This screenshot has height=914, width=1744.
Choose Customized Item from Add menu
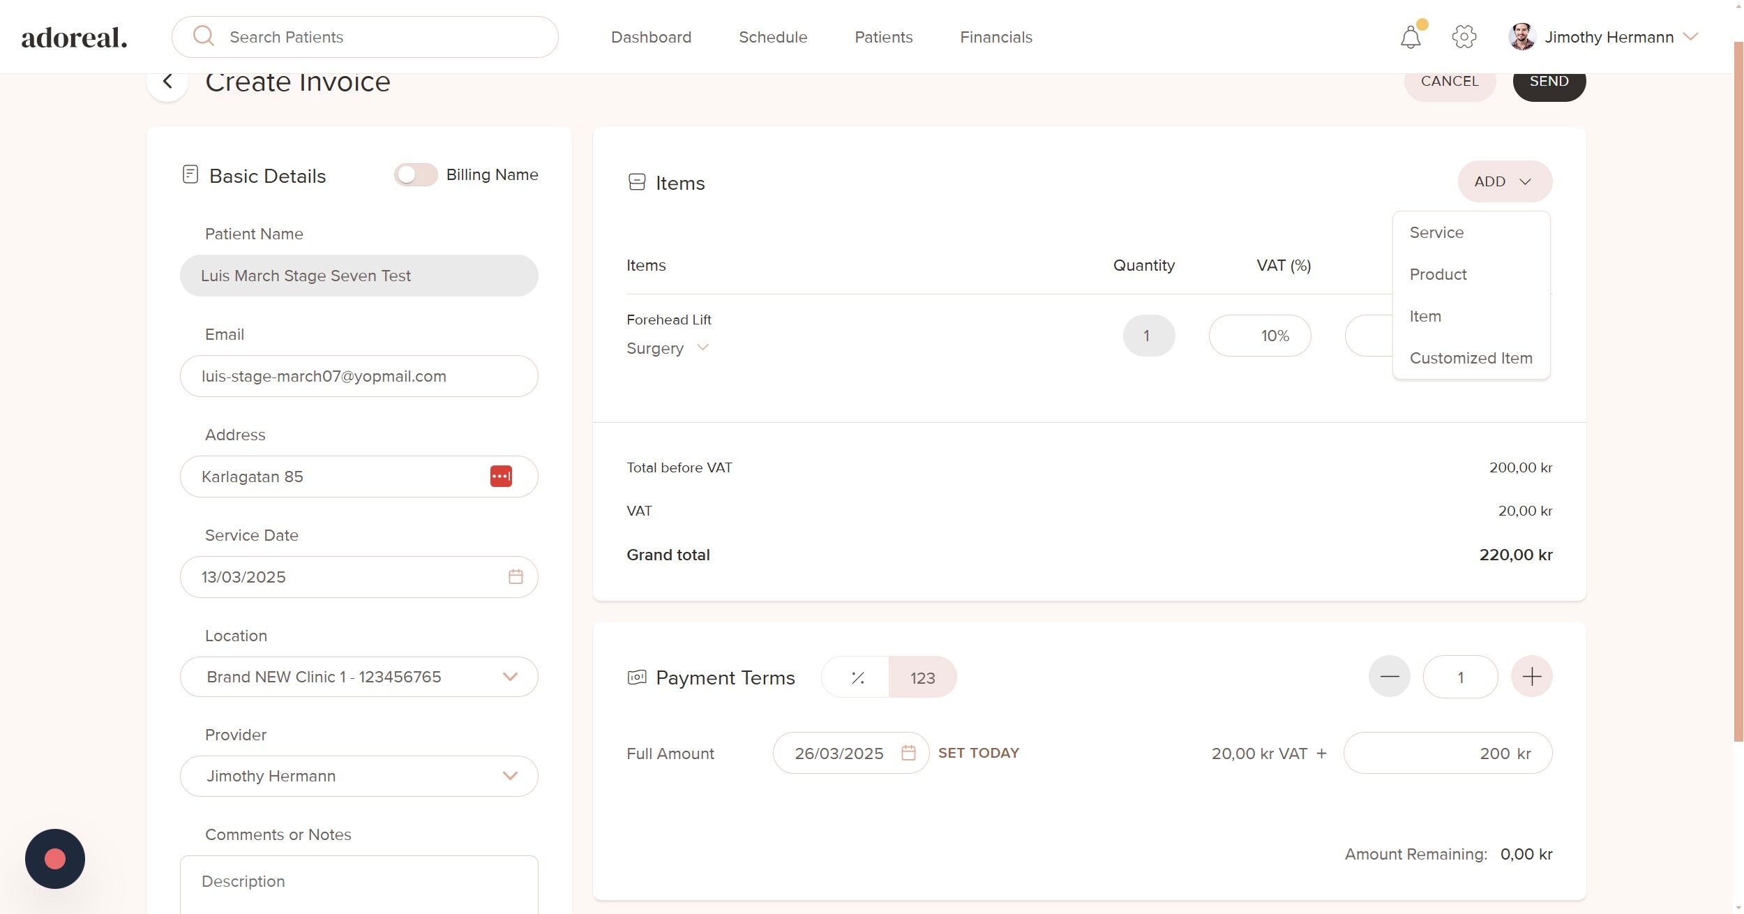click(1471, 358)
